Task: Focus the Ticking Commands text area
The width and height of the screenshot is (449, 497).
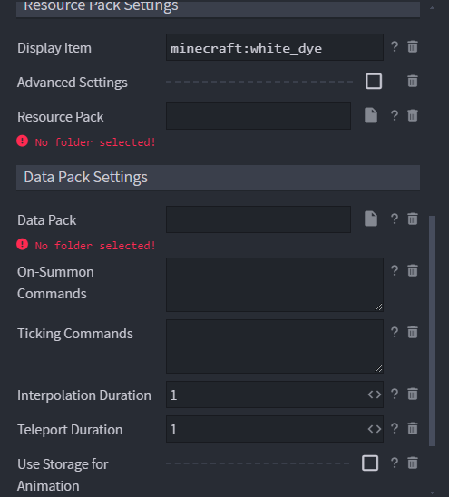Action: click(x=275, y=346)
